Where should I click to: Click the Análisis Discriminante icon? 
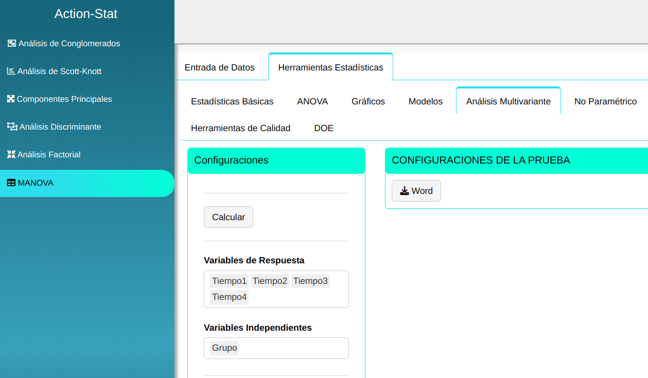click(12, 127)
